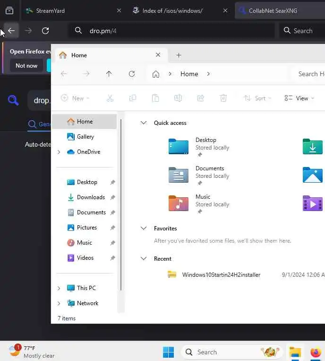Screen dimensions: 325x361
Task: Select the Home tab in File Explorer
Action: (x=111, y=55)
